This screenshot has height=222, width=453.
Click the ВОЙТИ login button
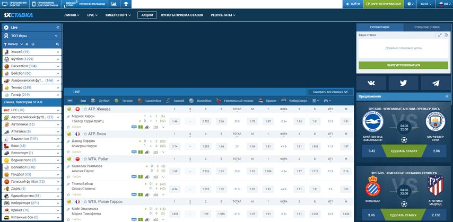353,4
